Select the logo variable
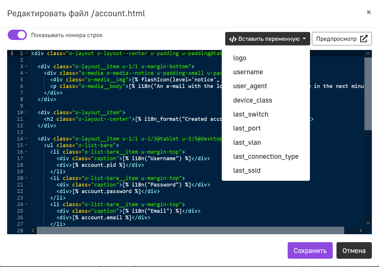This screenshot has width=379, height=267. click(239, 58)
